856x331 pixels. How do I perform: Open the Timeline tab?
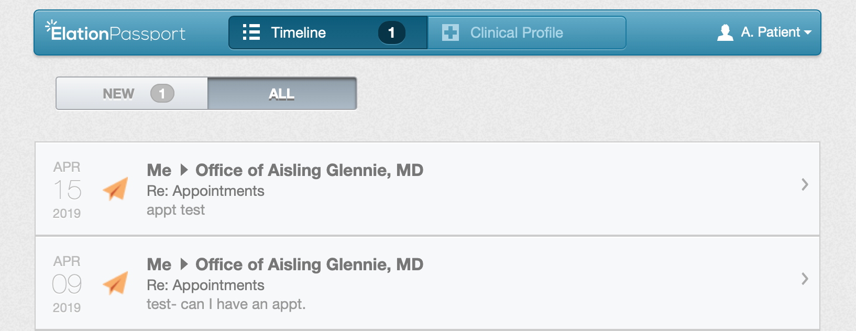pyautogui.click(x=299, y=32)
